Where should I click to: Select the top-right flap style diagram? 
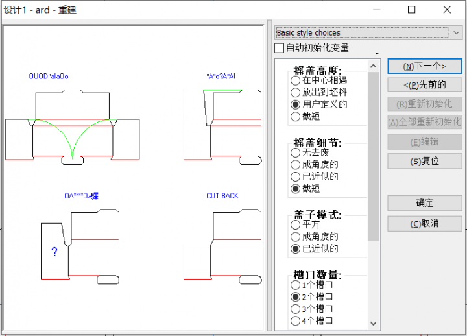pos(222,123)
